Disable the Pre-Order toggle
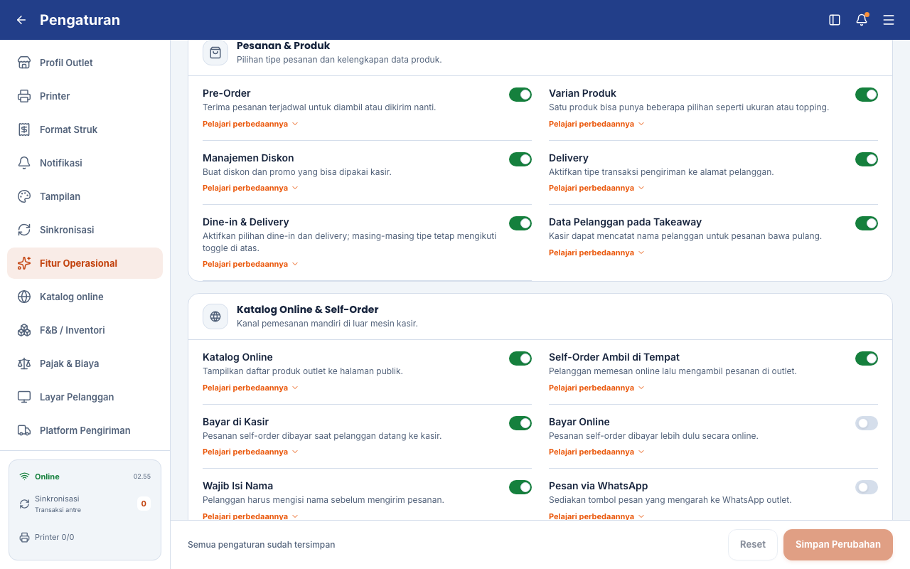Image resolution: width=910 pixels, height=569 pixels. pyautogui.click(x=520, y=95)
